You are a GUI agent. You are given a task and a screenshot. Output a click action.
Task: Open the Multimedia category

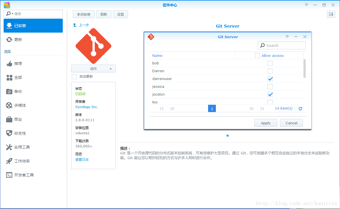pos(33,105)
